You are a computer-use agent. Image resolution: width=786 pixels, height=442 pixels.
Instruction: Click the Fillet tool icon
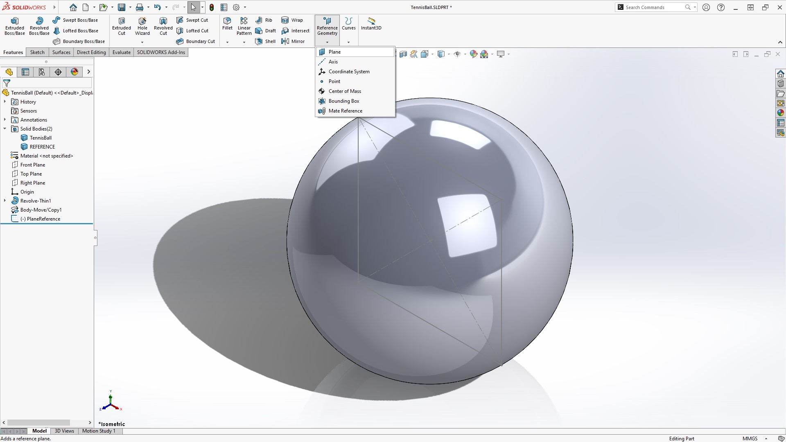(227, 21)
